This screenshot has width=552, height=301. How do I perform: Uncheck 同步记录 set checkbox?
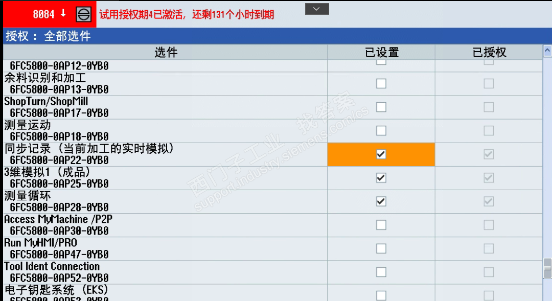381,154
